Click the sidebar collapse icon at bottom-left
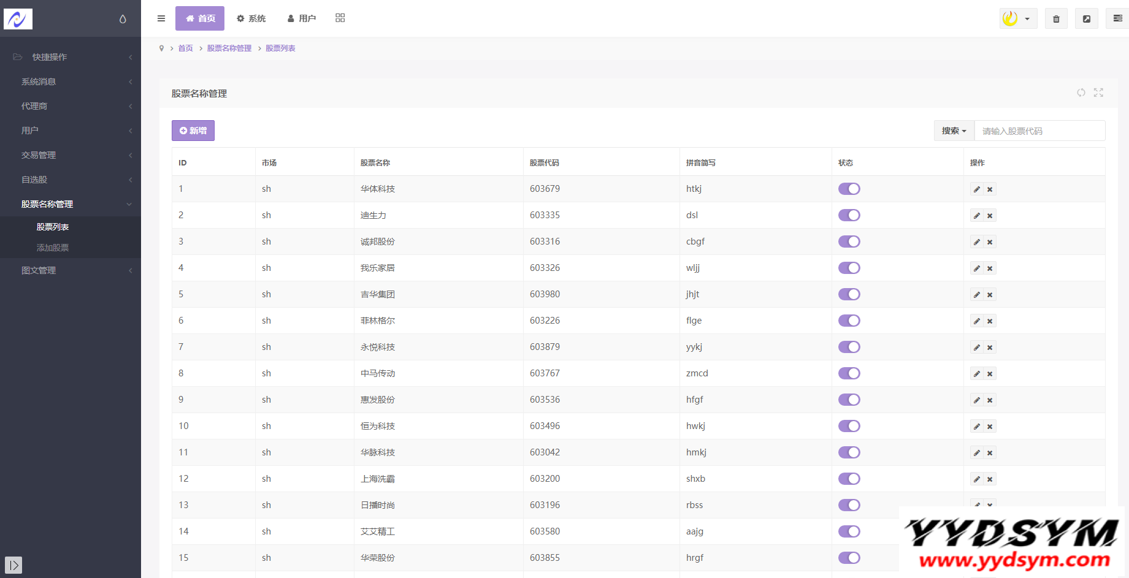Image resolution: width=1129 pixels, height=578 pixels. [13, 565]
